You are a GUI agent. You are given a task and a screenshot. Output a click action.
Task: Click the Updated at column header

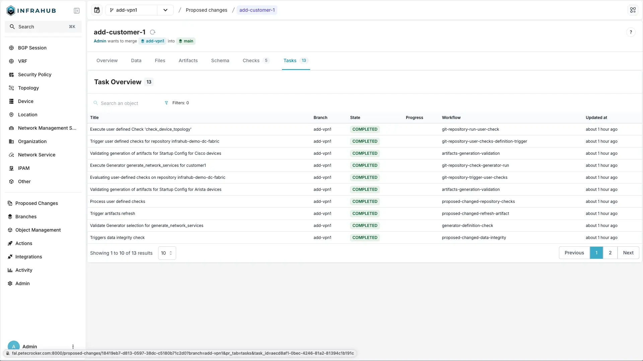coord(596,118)
